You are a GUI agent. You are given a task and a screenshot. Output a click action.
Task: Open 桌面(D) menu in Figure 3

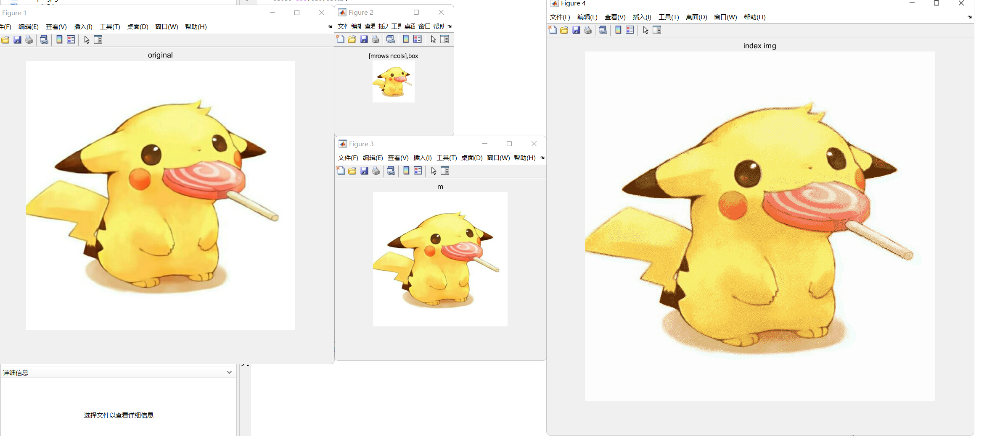pos(472,158)
